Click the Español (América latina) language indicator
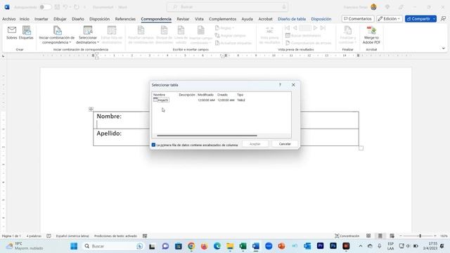The height and width of the screenshot is (253, 450). (x=72, y=236)
